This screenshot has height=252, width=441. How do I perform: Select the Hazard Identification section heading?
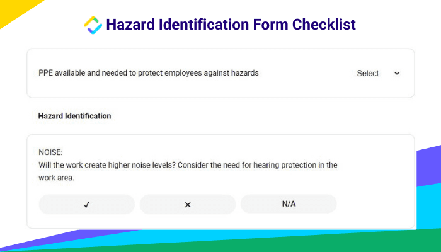click(74, 116)
